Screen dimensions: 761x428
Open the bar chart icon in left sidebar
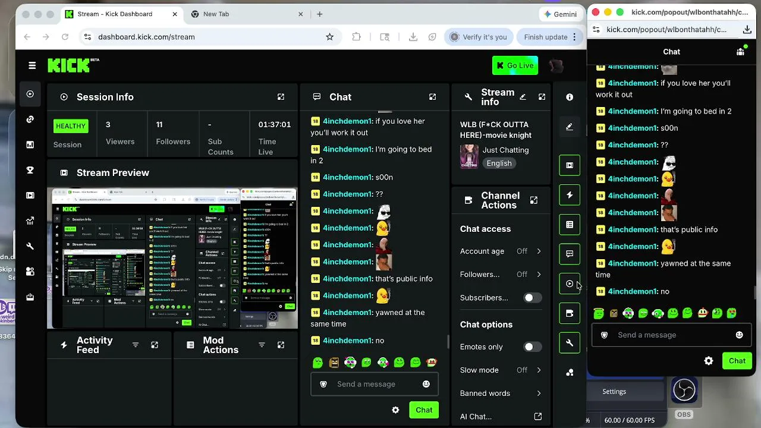point(30,144)
